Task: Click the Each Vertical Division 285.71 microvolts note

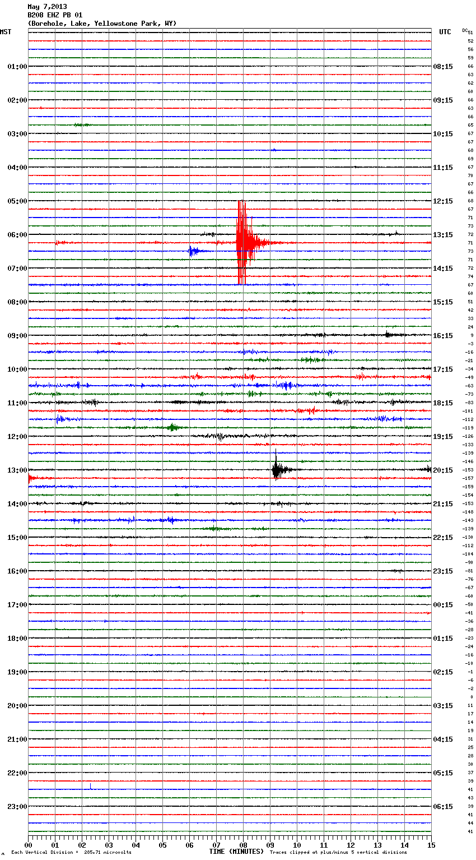Action: [x=71, y=853]
